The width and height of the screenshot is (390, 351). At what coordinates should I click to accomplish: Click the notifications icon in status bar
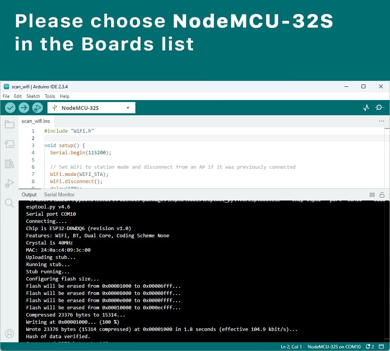[370, 346]
